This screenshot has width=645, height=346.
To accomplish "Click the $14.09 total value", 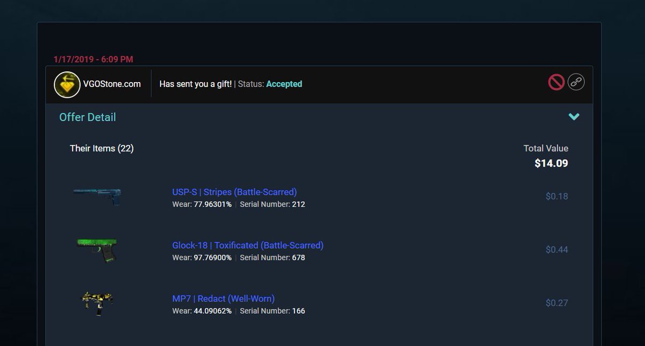I will [551, 163].
